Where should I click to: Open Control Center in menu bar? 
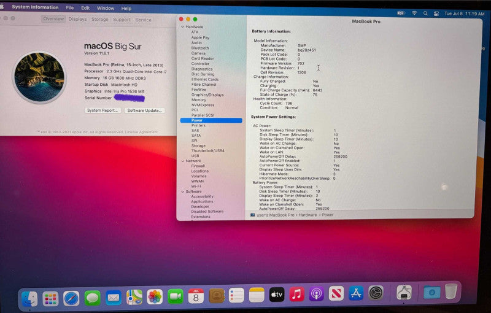click(436, 14)
